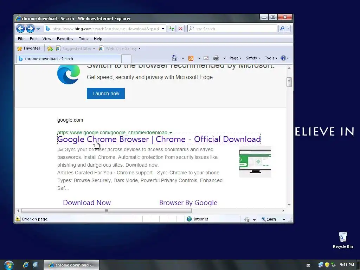Image resolution: width=360 pixels, height=270 pixels.
Task: Add to Favorites Bar star icon
Action: (50, 49)
